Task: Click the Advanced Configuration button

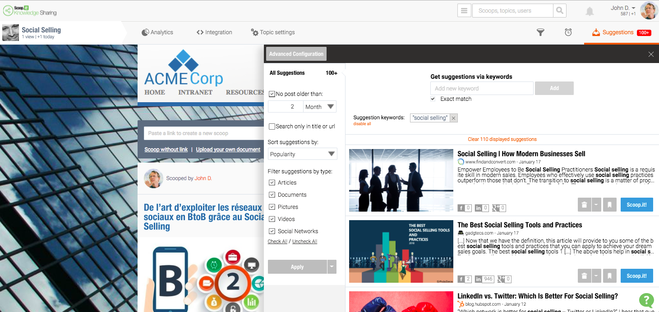Action: (296, 54)
